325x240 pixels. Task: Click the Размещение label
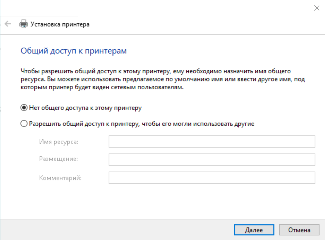[x=58, y=160]
